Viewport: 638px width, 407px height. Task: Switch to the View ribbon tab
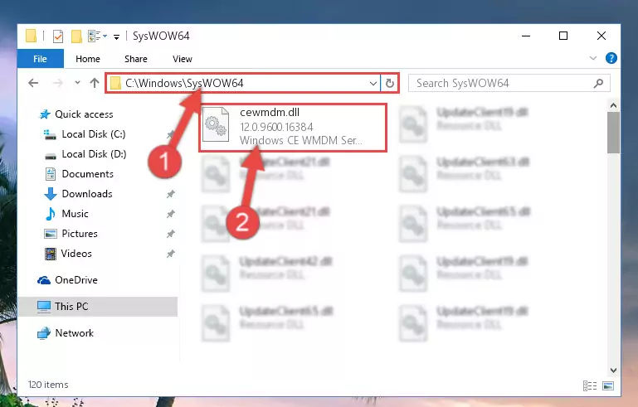click(x=183, y=59)
